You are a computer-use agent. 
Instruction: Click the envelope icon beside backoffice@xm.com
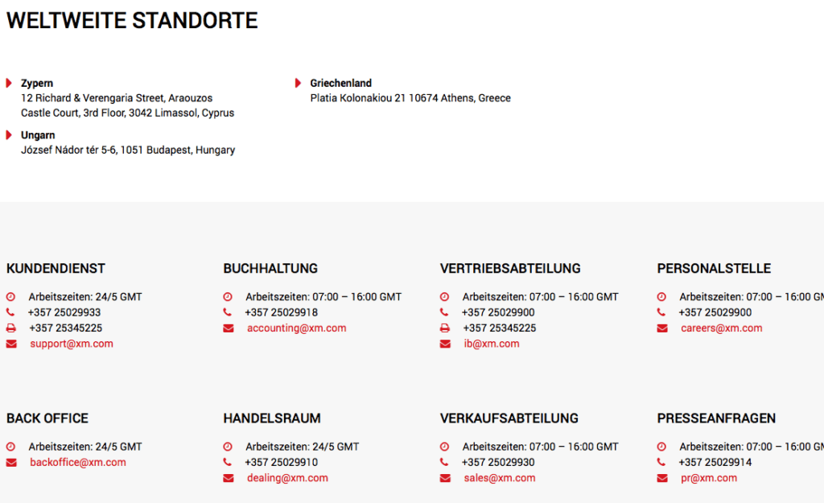tap(11, 463)
